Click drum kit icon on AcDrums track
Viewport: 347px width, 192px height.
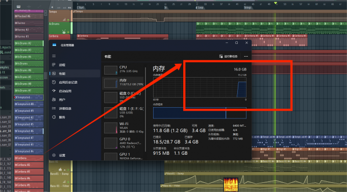64,32
